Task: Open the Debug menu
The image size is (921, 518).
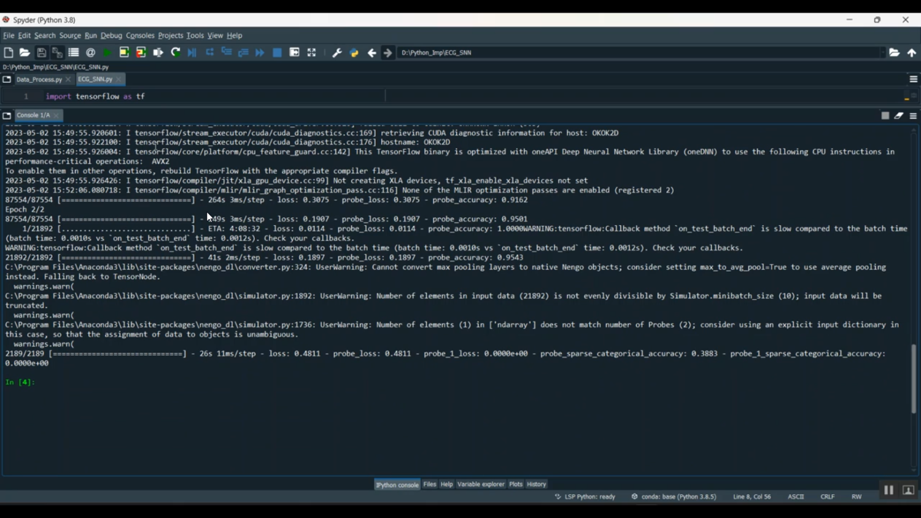Action: coord(111,36)
